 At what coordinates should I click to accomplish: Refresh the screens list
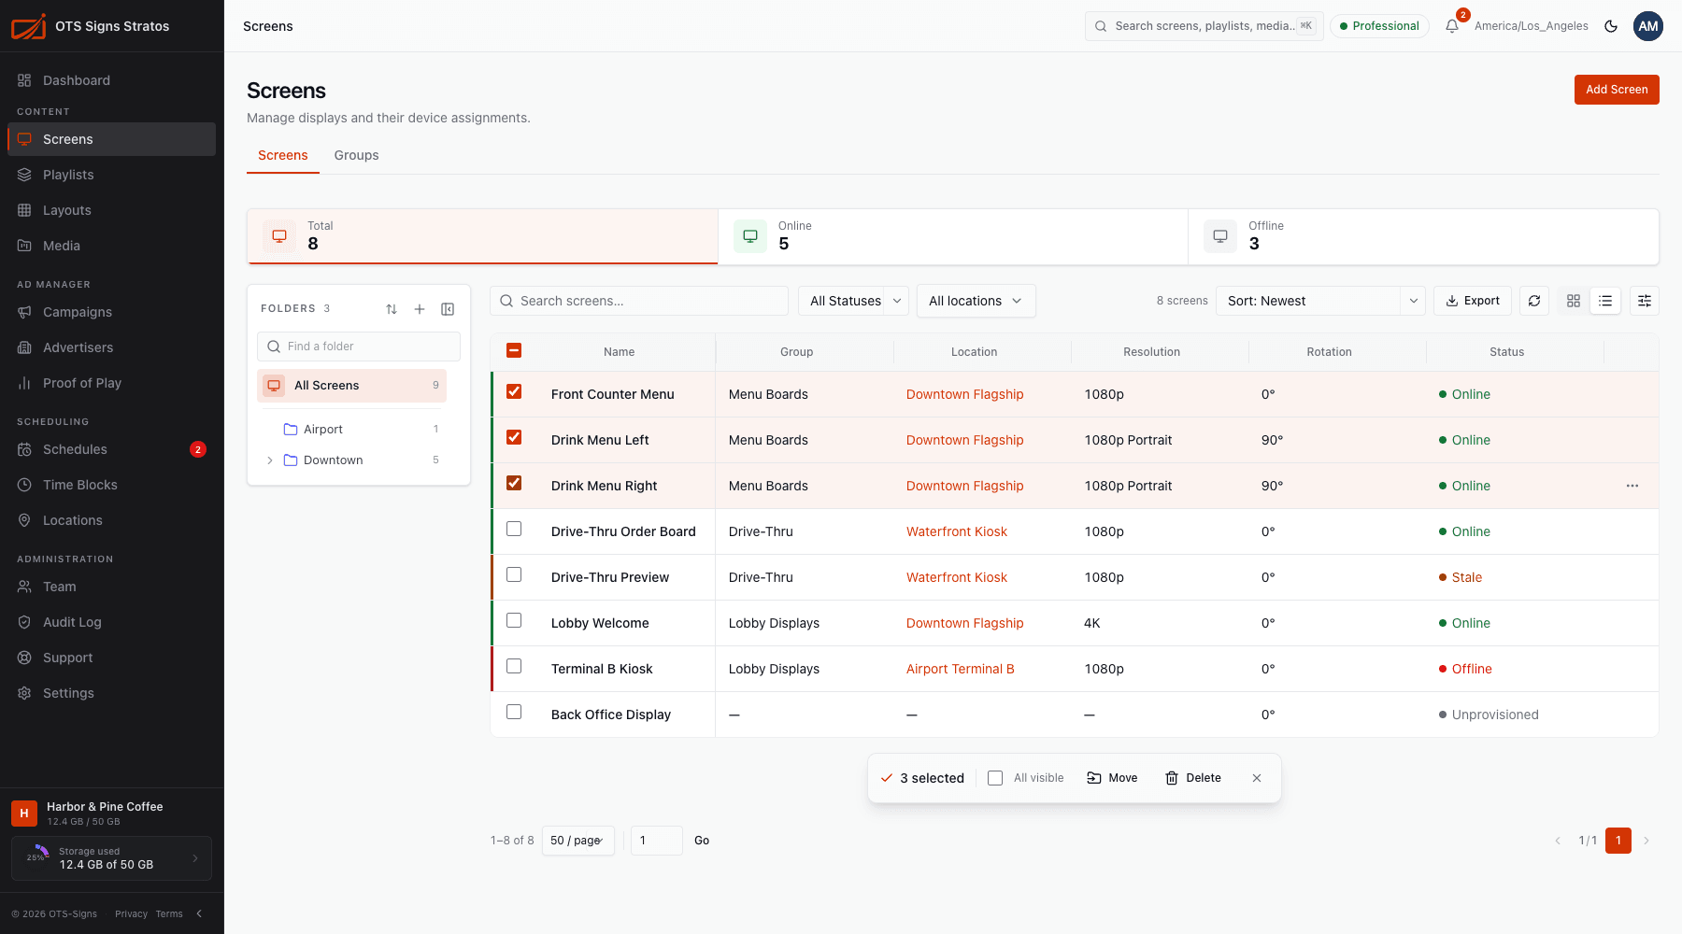click(1534, 301)
